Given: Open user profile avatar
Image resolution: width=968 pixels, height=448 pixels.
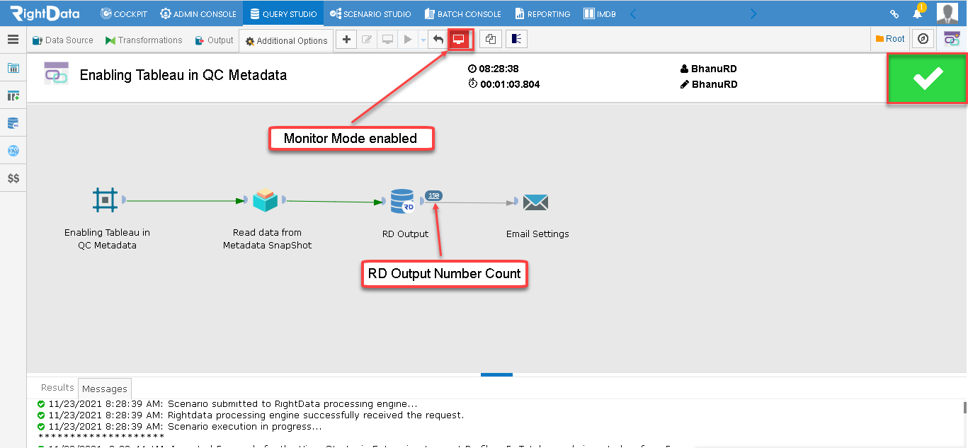Looking at the screenshot, I should coord(947,13).
